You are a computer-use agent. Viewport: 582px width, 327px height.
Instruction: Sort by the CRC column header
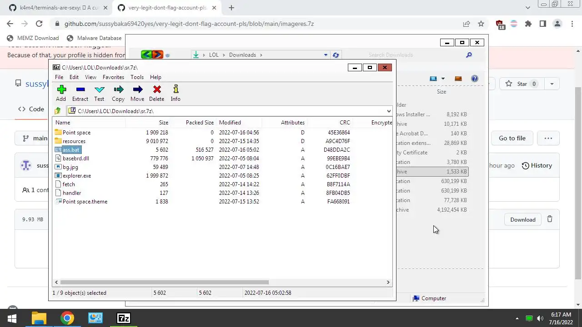click(330, 123)
